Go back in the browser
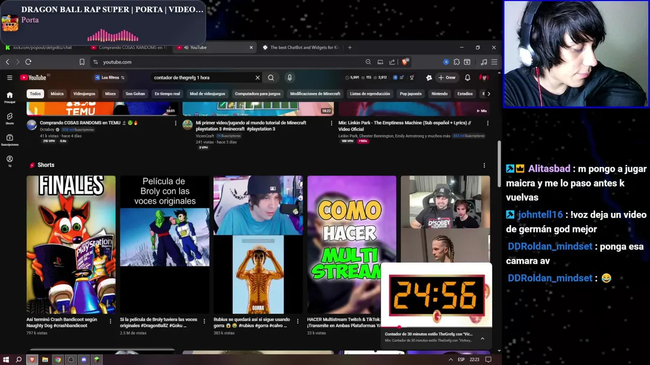 coord(7,62)
